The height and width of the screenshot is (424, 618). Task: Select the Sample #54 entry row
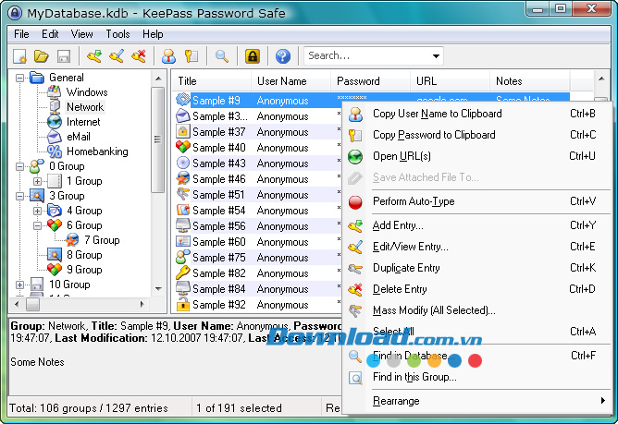click(256, 211)
